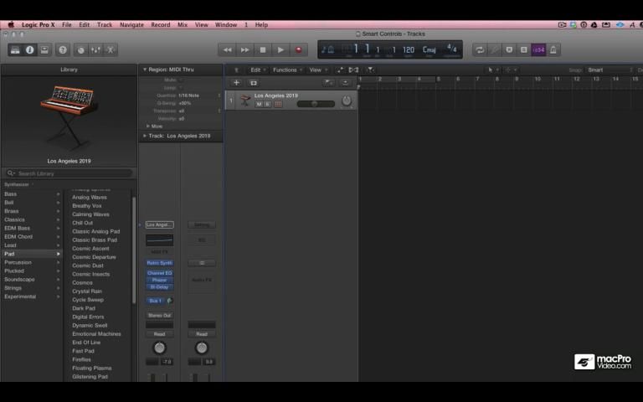Open the Snap Smart dropdown
The image size is (643, 402).
pyautogui.click(x=608, y=70)
